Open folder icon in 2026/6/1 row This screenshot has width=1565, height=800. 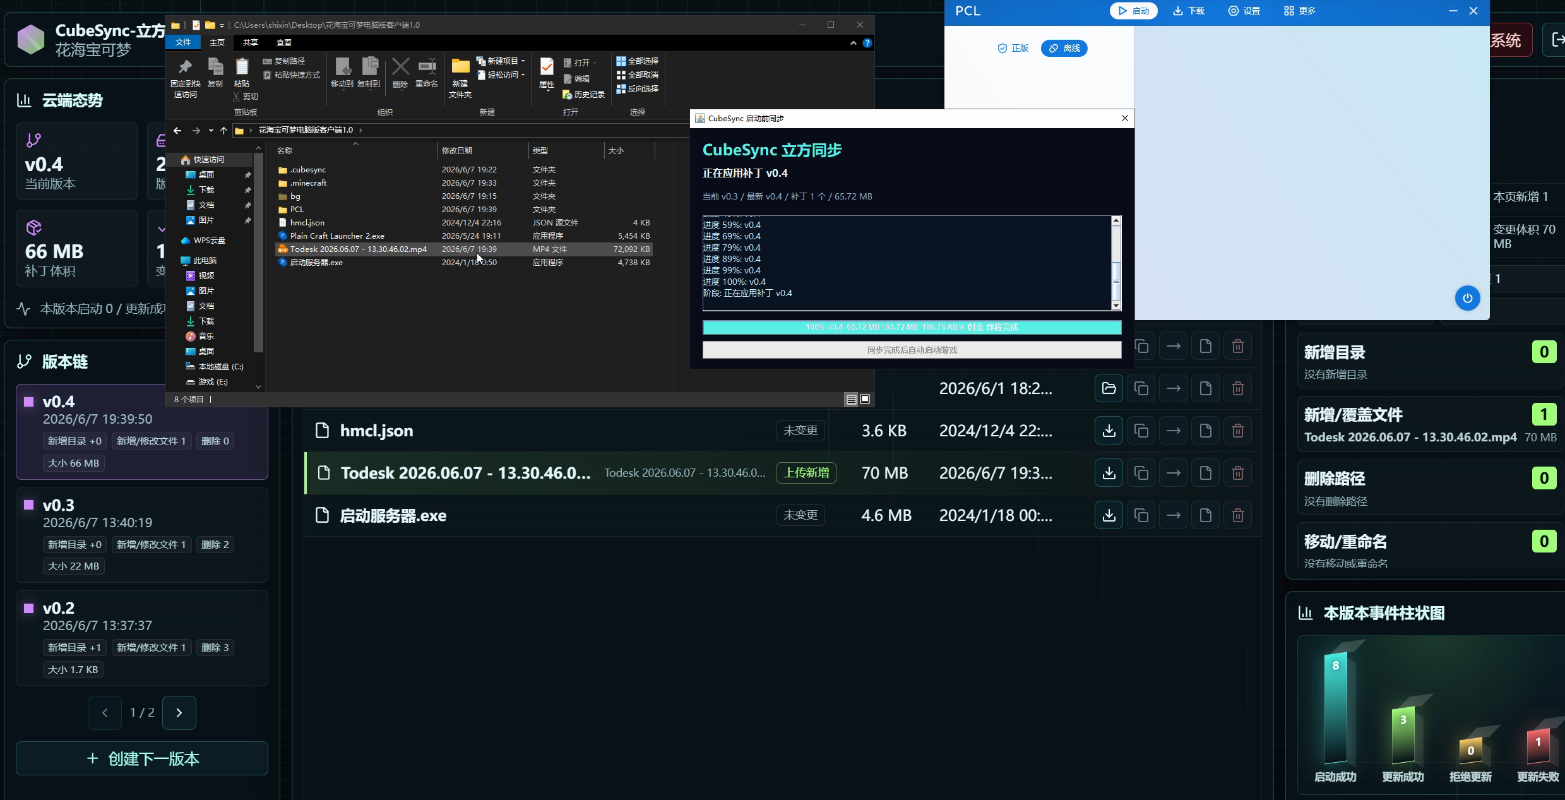click(x=1109, y=388)
